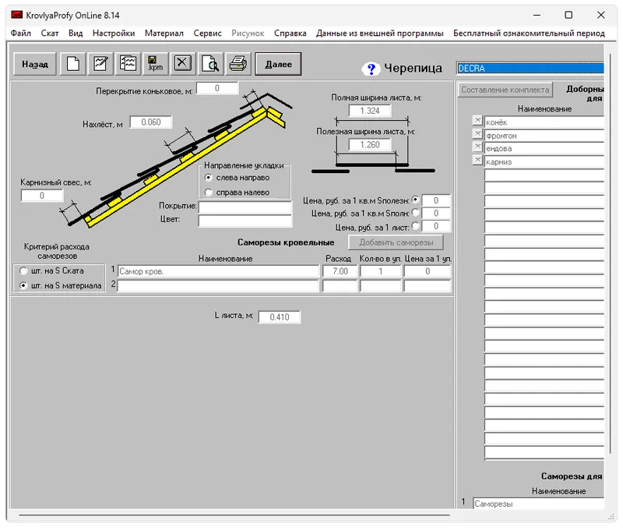Image resolution: width=623 pixels, height=530 pixels.
Task: Click the Кол-во в уп. field showing 1
Action: point(381,271)
